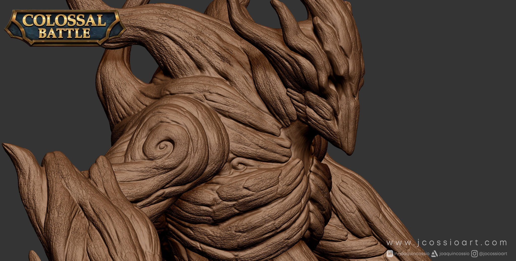Open the @jocossioart Instagram handle
This screenshot has height=261, width=516.
(493, 254)
